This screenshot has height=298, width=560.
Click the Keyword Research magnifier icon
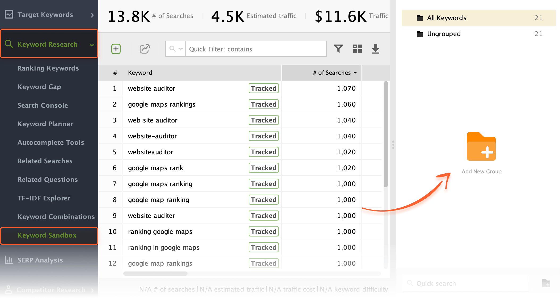pyautogui.click(x=9, y=44)
